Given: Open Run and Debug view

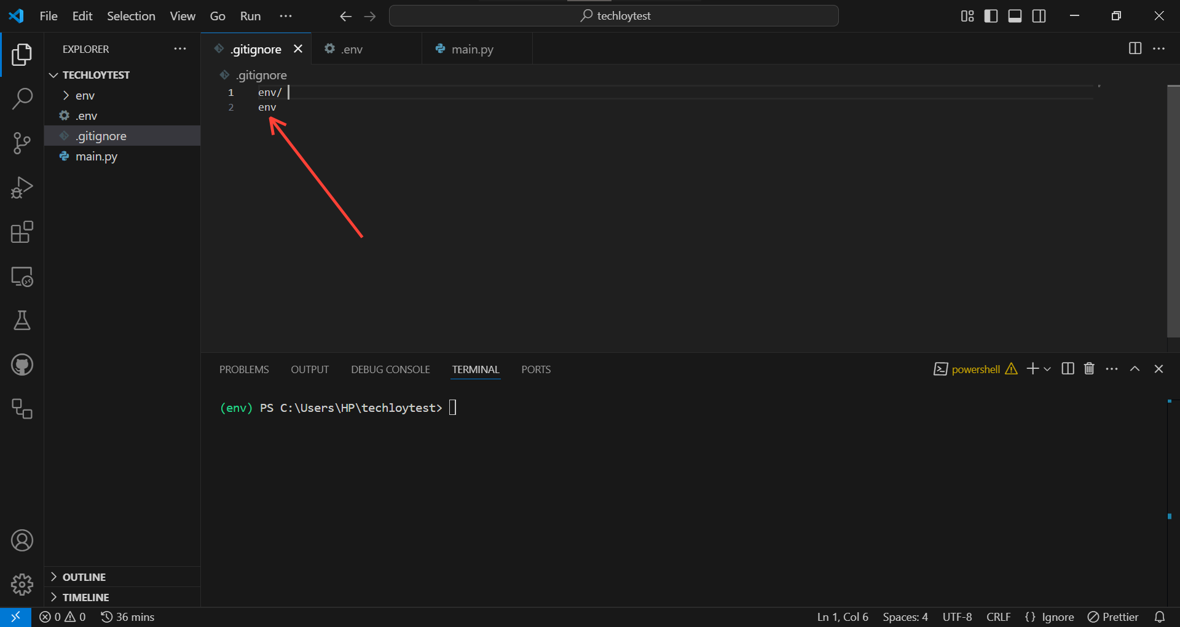Looking at the screenshot, I should click(22, 187).
